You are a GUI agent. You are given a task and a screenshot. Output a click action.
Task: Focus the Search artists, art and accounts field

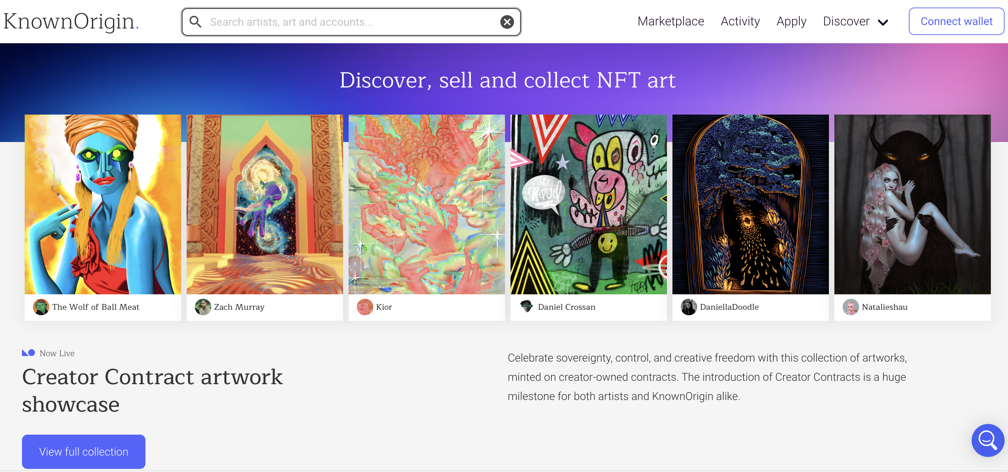[x=351, y=22]
